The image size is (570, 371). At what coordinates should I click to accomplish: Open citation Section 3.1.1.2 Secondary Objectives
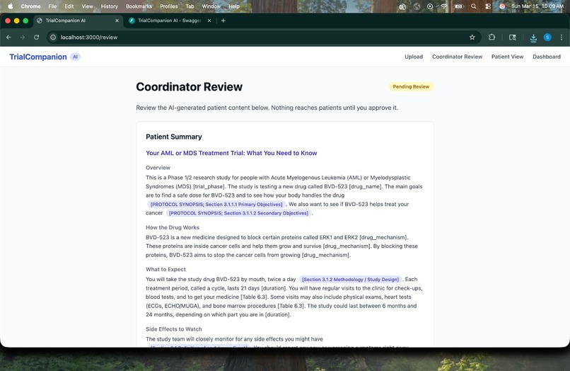(238, 213)
